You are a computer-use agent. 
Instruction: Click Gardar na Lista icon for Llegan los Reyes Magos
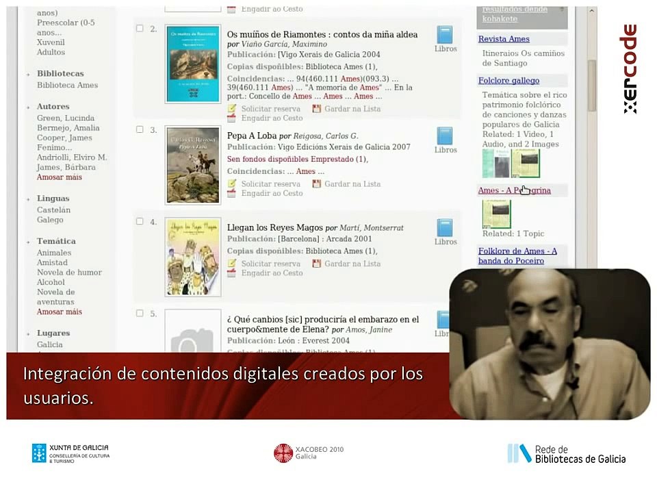tap(316, 263)
